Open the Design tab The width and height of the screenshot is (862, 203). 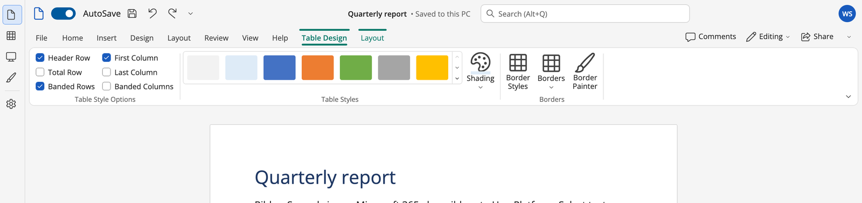[x=142, y=38]
